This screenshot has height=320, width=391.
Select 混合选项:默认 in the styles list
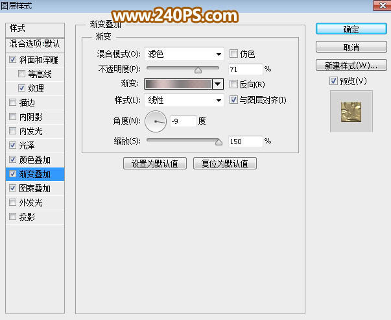point(35,44)
